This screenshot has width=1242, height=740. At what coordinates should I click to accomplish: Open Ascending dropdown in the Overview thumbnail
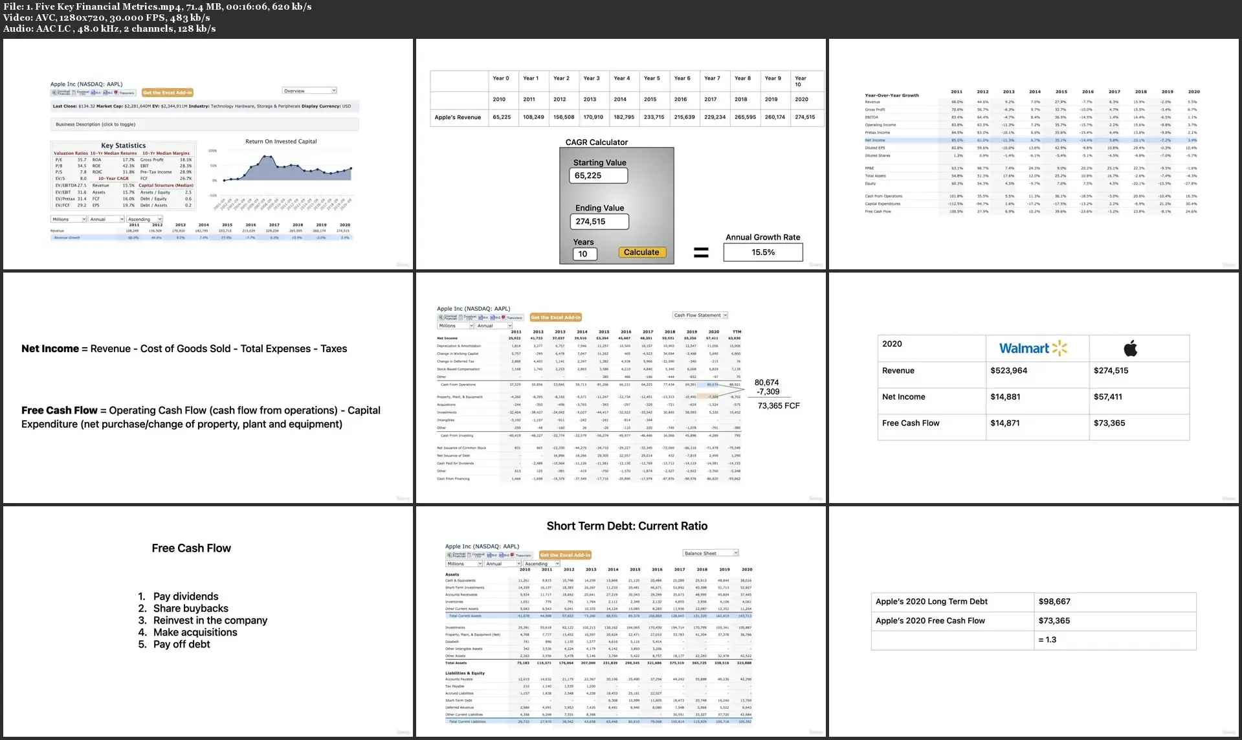144,219
